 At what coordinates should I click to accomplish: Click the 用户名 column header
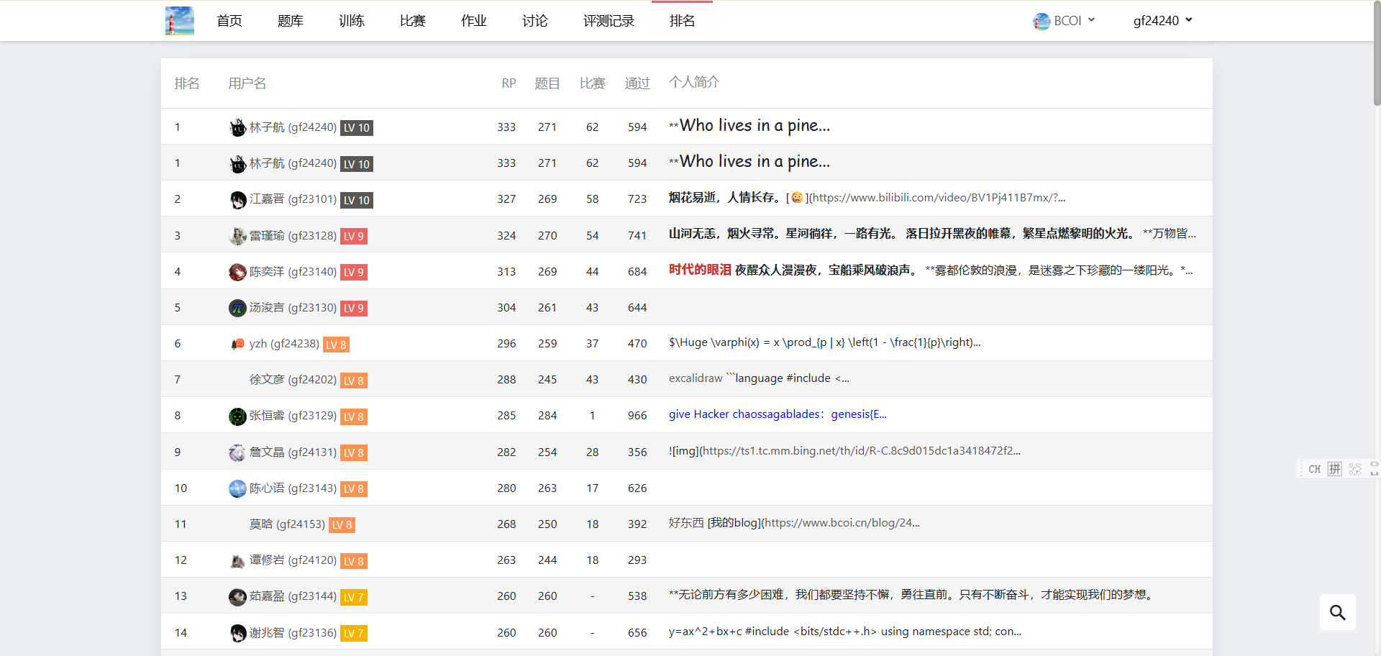pyautogui.click(x=247, y=83)
